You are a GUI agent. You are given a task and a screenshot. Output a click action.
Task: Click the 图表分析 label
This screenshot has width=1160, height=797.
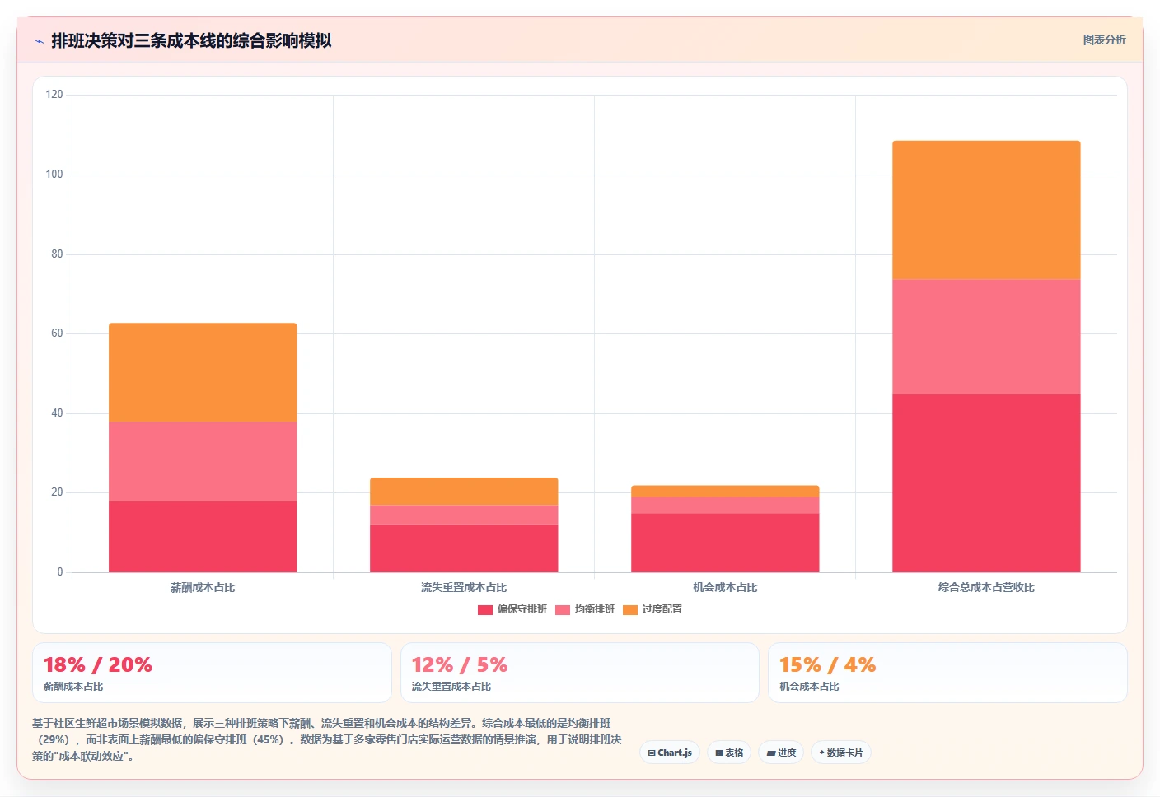pyautogui.click(x=1104, y=40)
